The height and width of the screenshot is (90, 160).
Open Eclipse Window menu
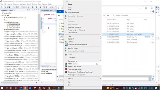[x=44, y=4]
